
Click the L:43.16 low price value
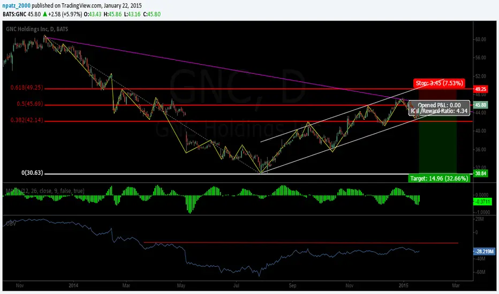click(132, 14)
